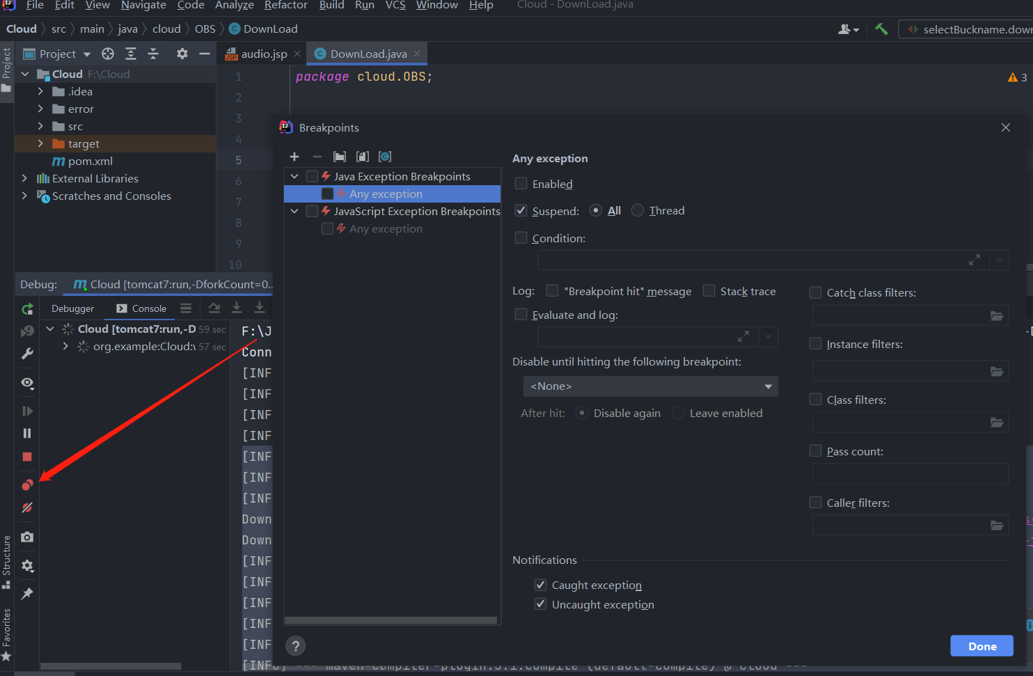Pause program in debug toolbar
This screenshot has height=676, width=1033.
coord(27,433)
